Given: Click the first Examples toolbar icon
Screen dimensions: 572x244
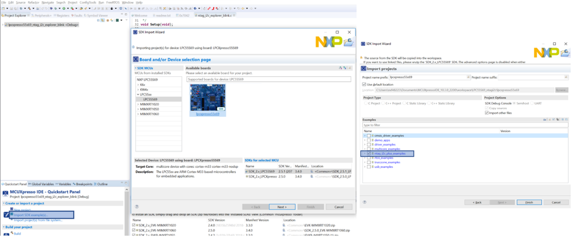Looking at the screenshot, I should click(545, 119).
